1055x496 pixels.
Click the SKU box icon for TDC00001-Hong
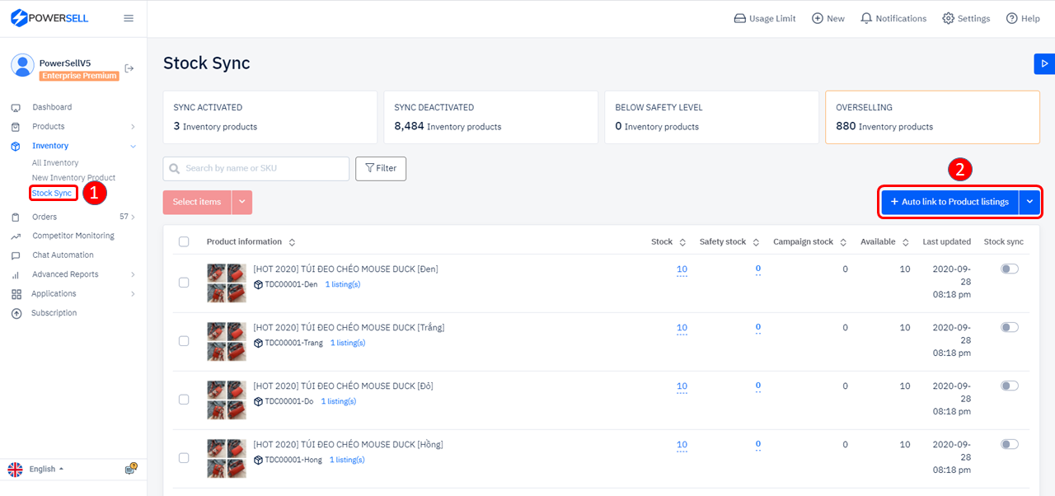click(258, 460)
